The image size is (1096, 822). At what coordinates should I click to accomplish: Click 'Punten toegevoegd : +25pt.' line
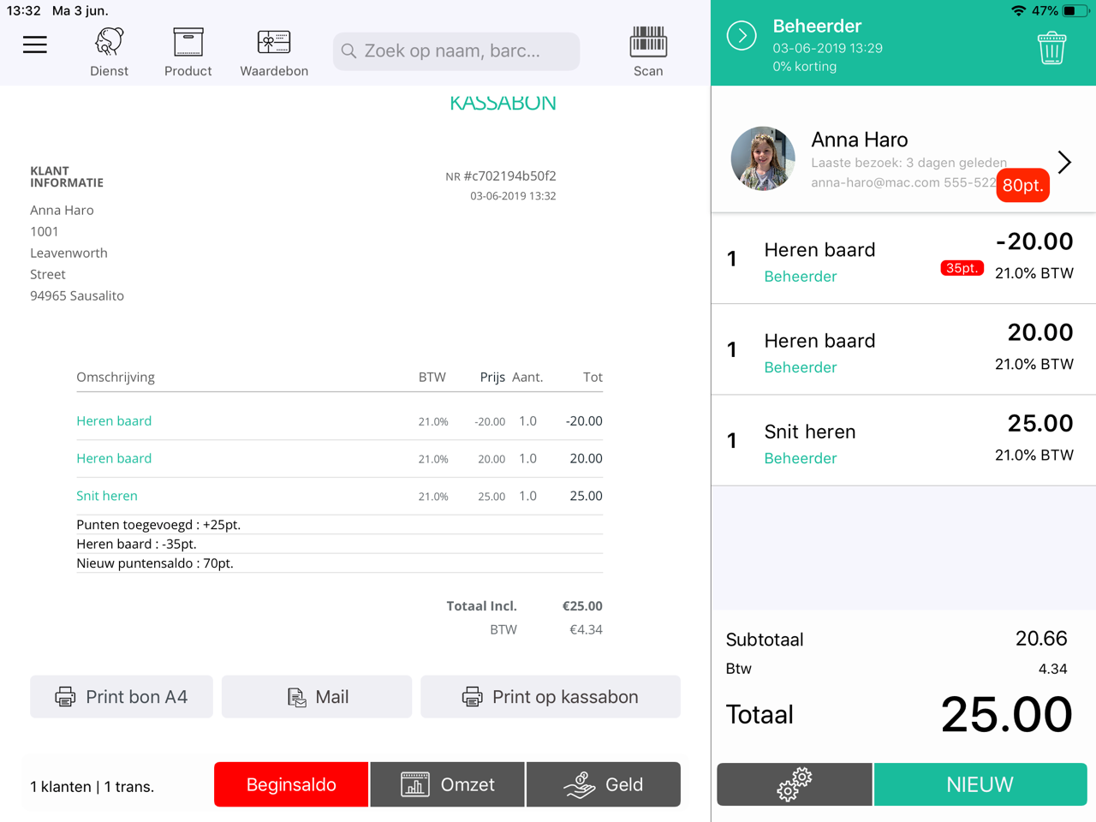coord(158,525)
